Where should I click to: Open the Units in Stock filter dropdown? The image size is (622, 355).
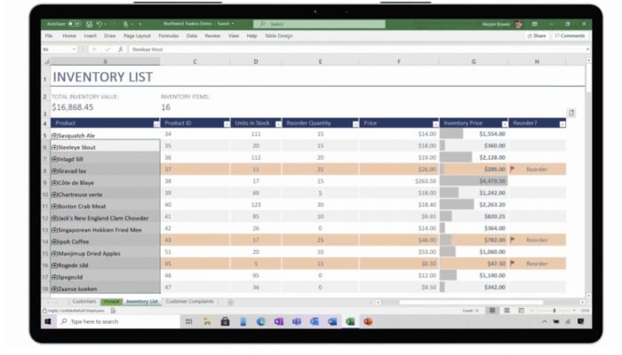point(278,124)
